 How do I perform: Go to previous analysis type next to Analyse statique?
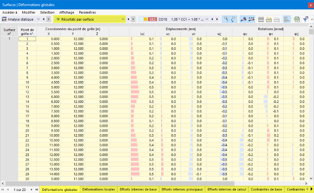(x=44, y=19)
